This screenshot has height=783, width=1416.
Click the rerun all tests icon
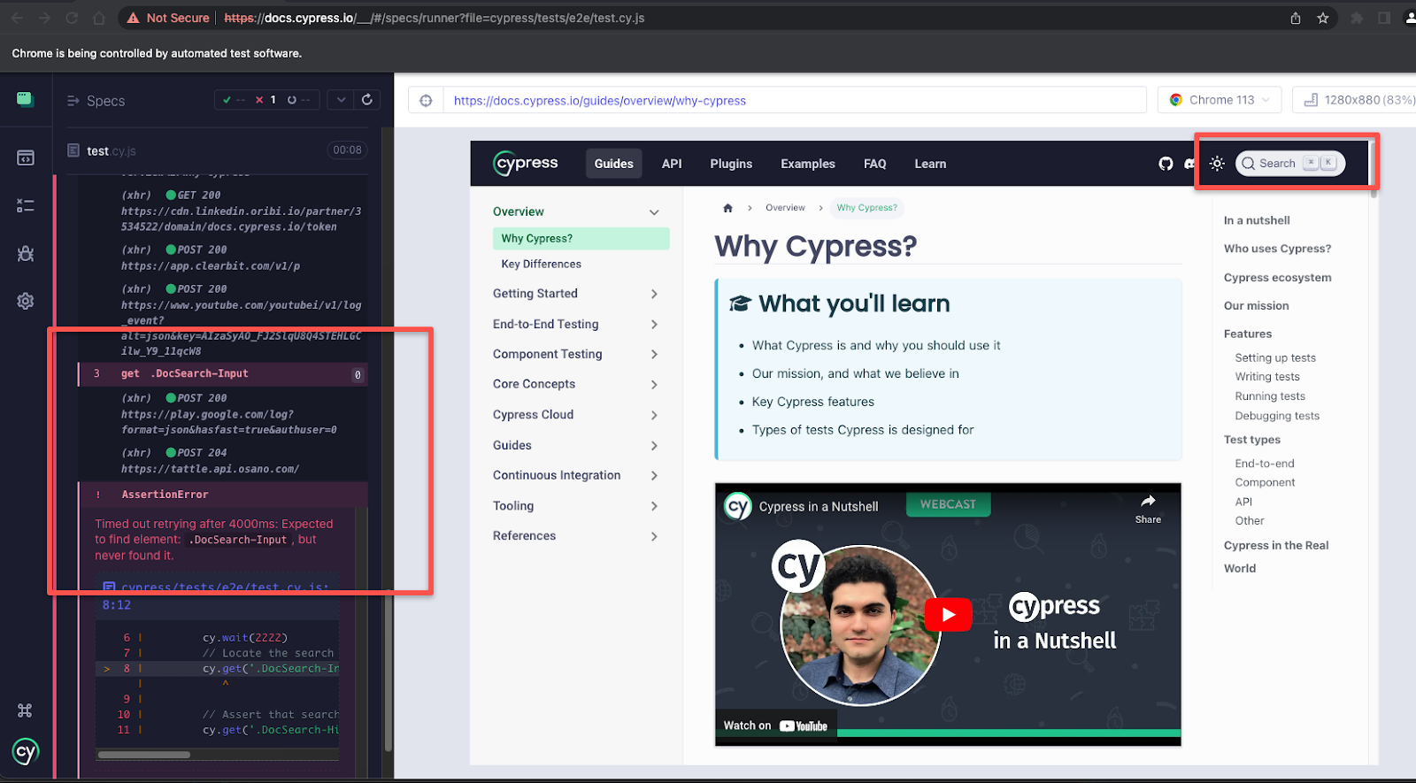(366, 100)
